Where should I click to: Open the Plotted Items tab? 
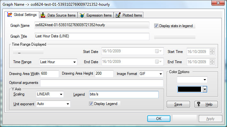pyautogui.click(x=129, y=15)
